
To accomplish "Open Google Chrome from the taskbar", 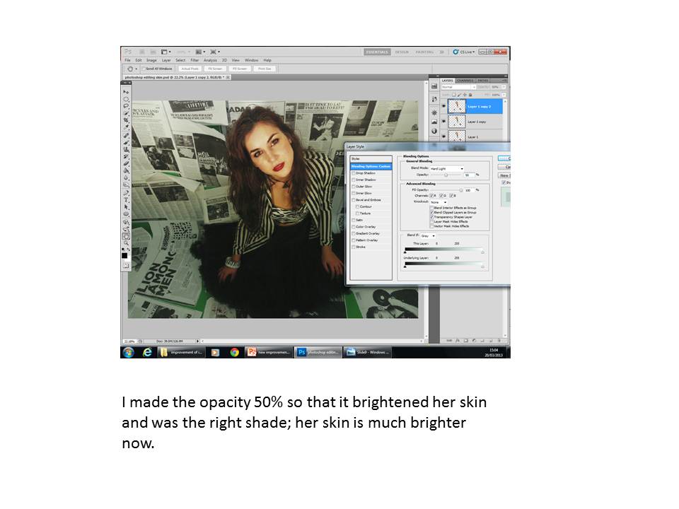I will click(x=234, y=352).
